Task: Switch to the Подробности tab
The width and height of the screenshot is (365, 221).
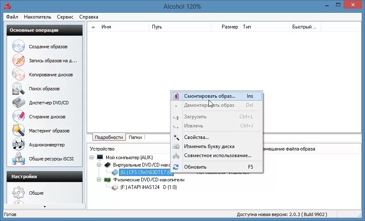Action: pyautogui.click(x=109, y=137)
